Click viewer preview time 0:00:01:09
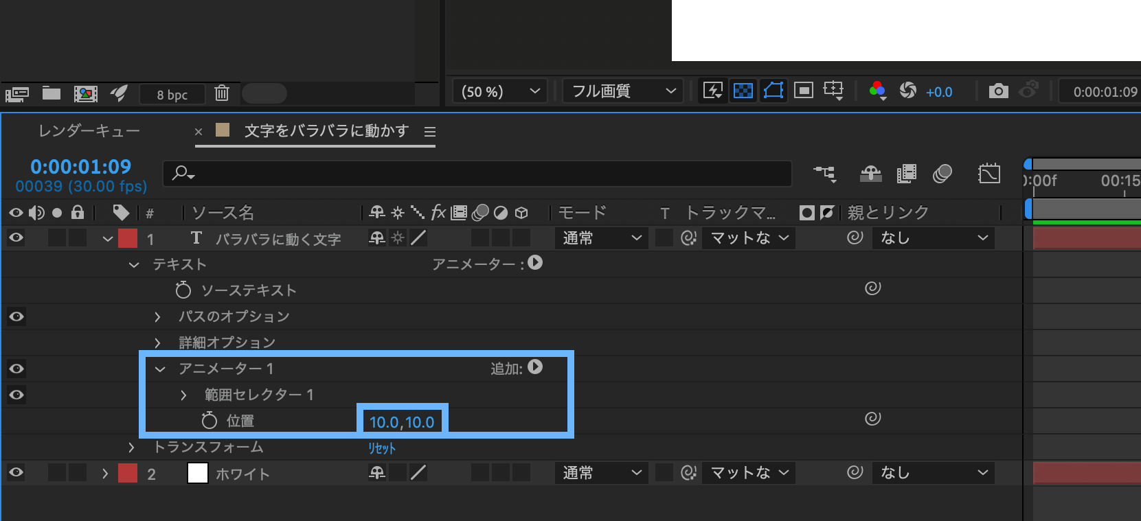1141x521 pixels. (x=1105, y=92)
